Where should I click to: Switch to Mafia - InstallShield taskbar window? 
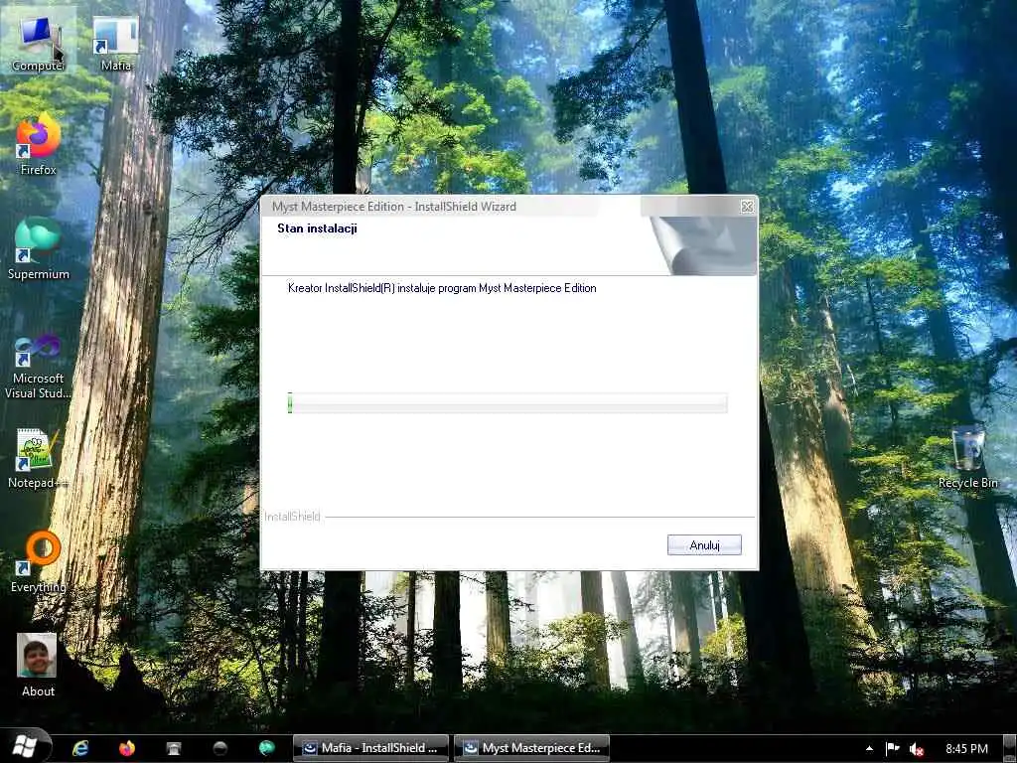371,748
